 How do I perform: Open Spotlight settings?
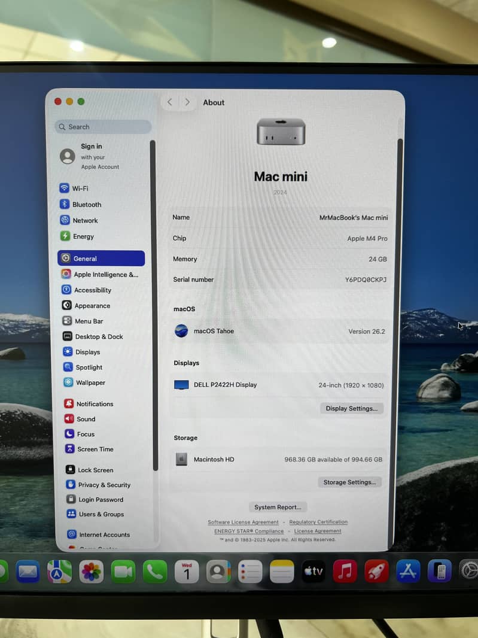(83, 367)
